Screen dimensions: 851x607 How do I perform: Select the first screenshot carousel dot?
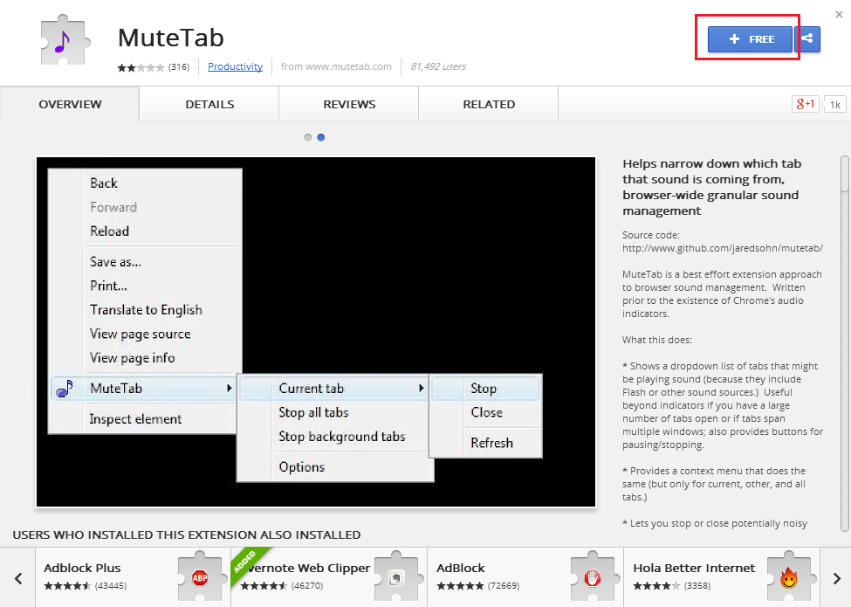click(308, 137)
